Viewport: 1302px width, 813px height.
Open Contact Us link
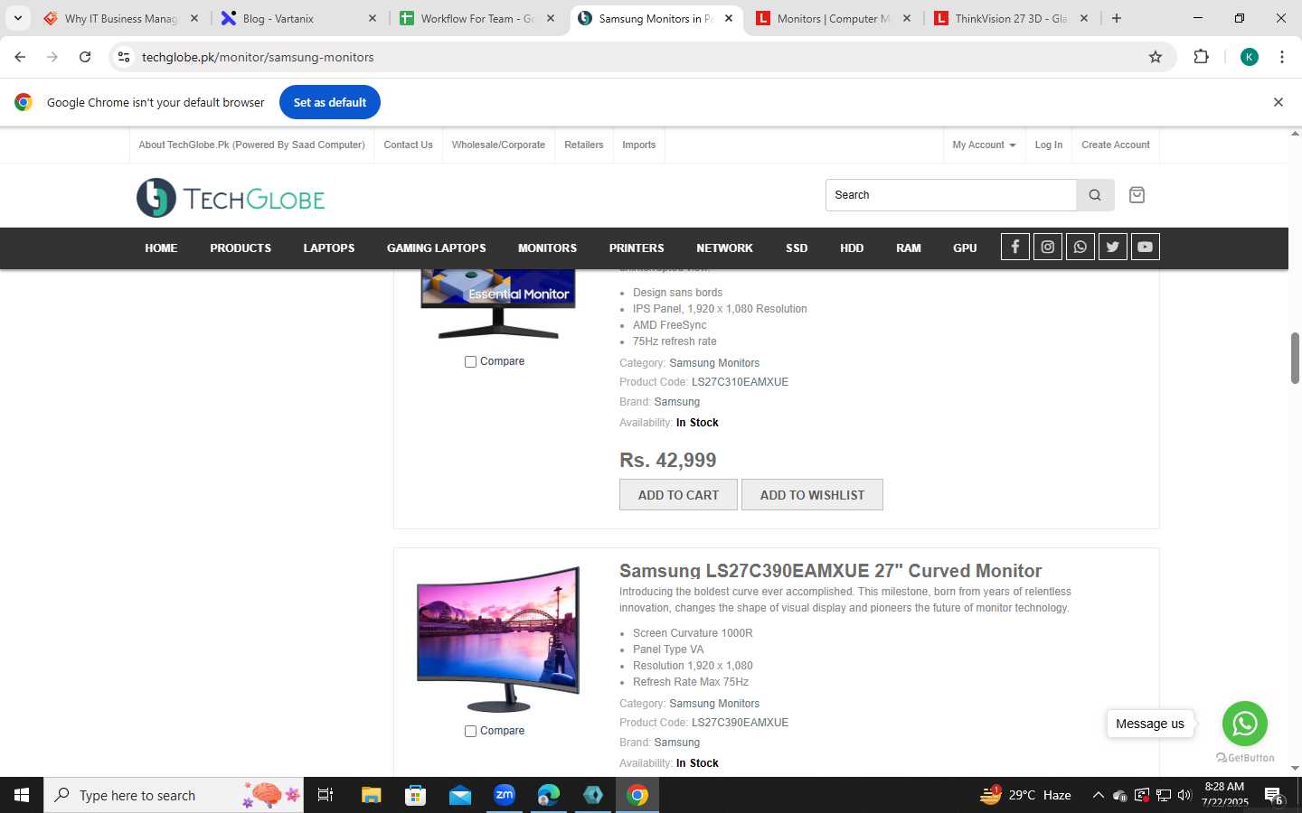pos(408,145)
